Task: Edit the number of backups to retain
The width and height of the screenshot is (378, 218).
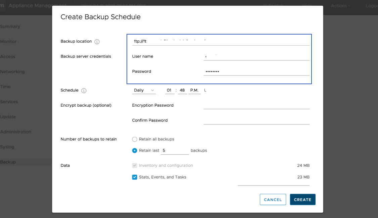Action: click(x=175, y=151)
